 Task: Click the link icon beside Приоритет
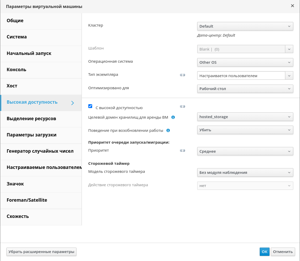pos(183,151)
